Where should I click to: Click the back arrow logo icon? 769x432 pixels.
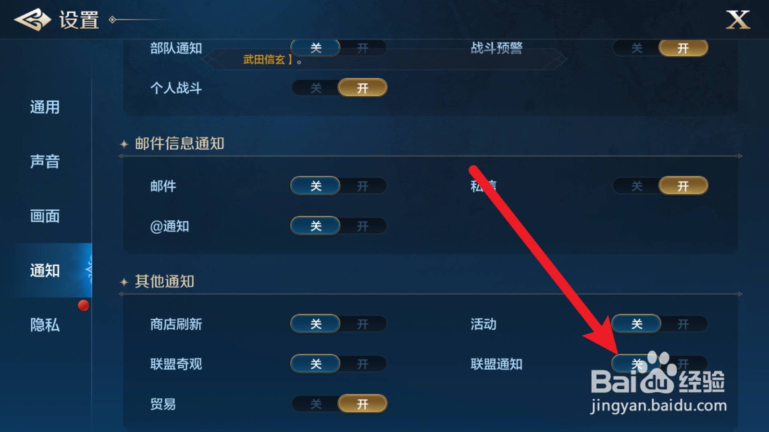click(x=32, y=20)
